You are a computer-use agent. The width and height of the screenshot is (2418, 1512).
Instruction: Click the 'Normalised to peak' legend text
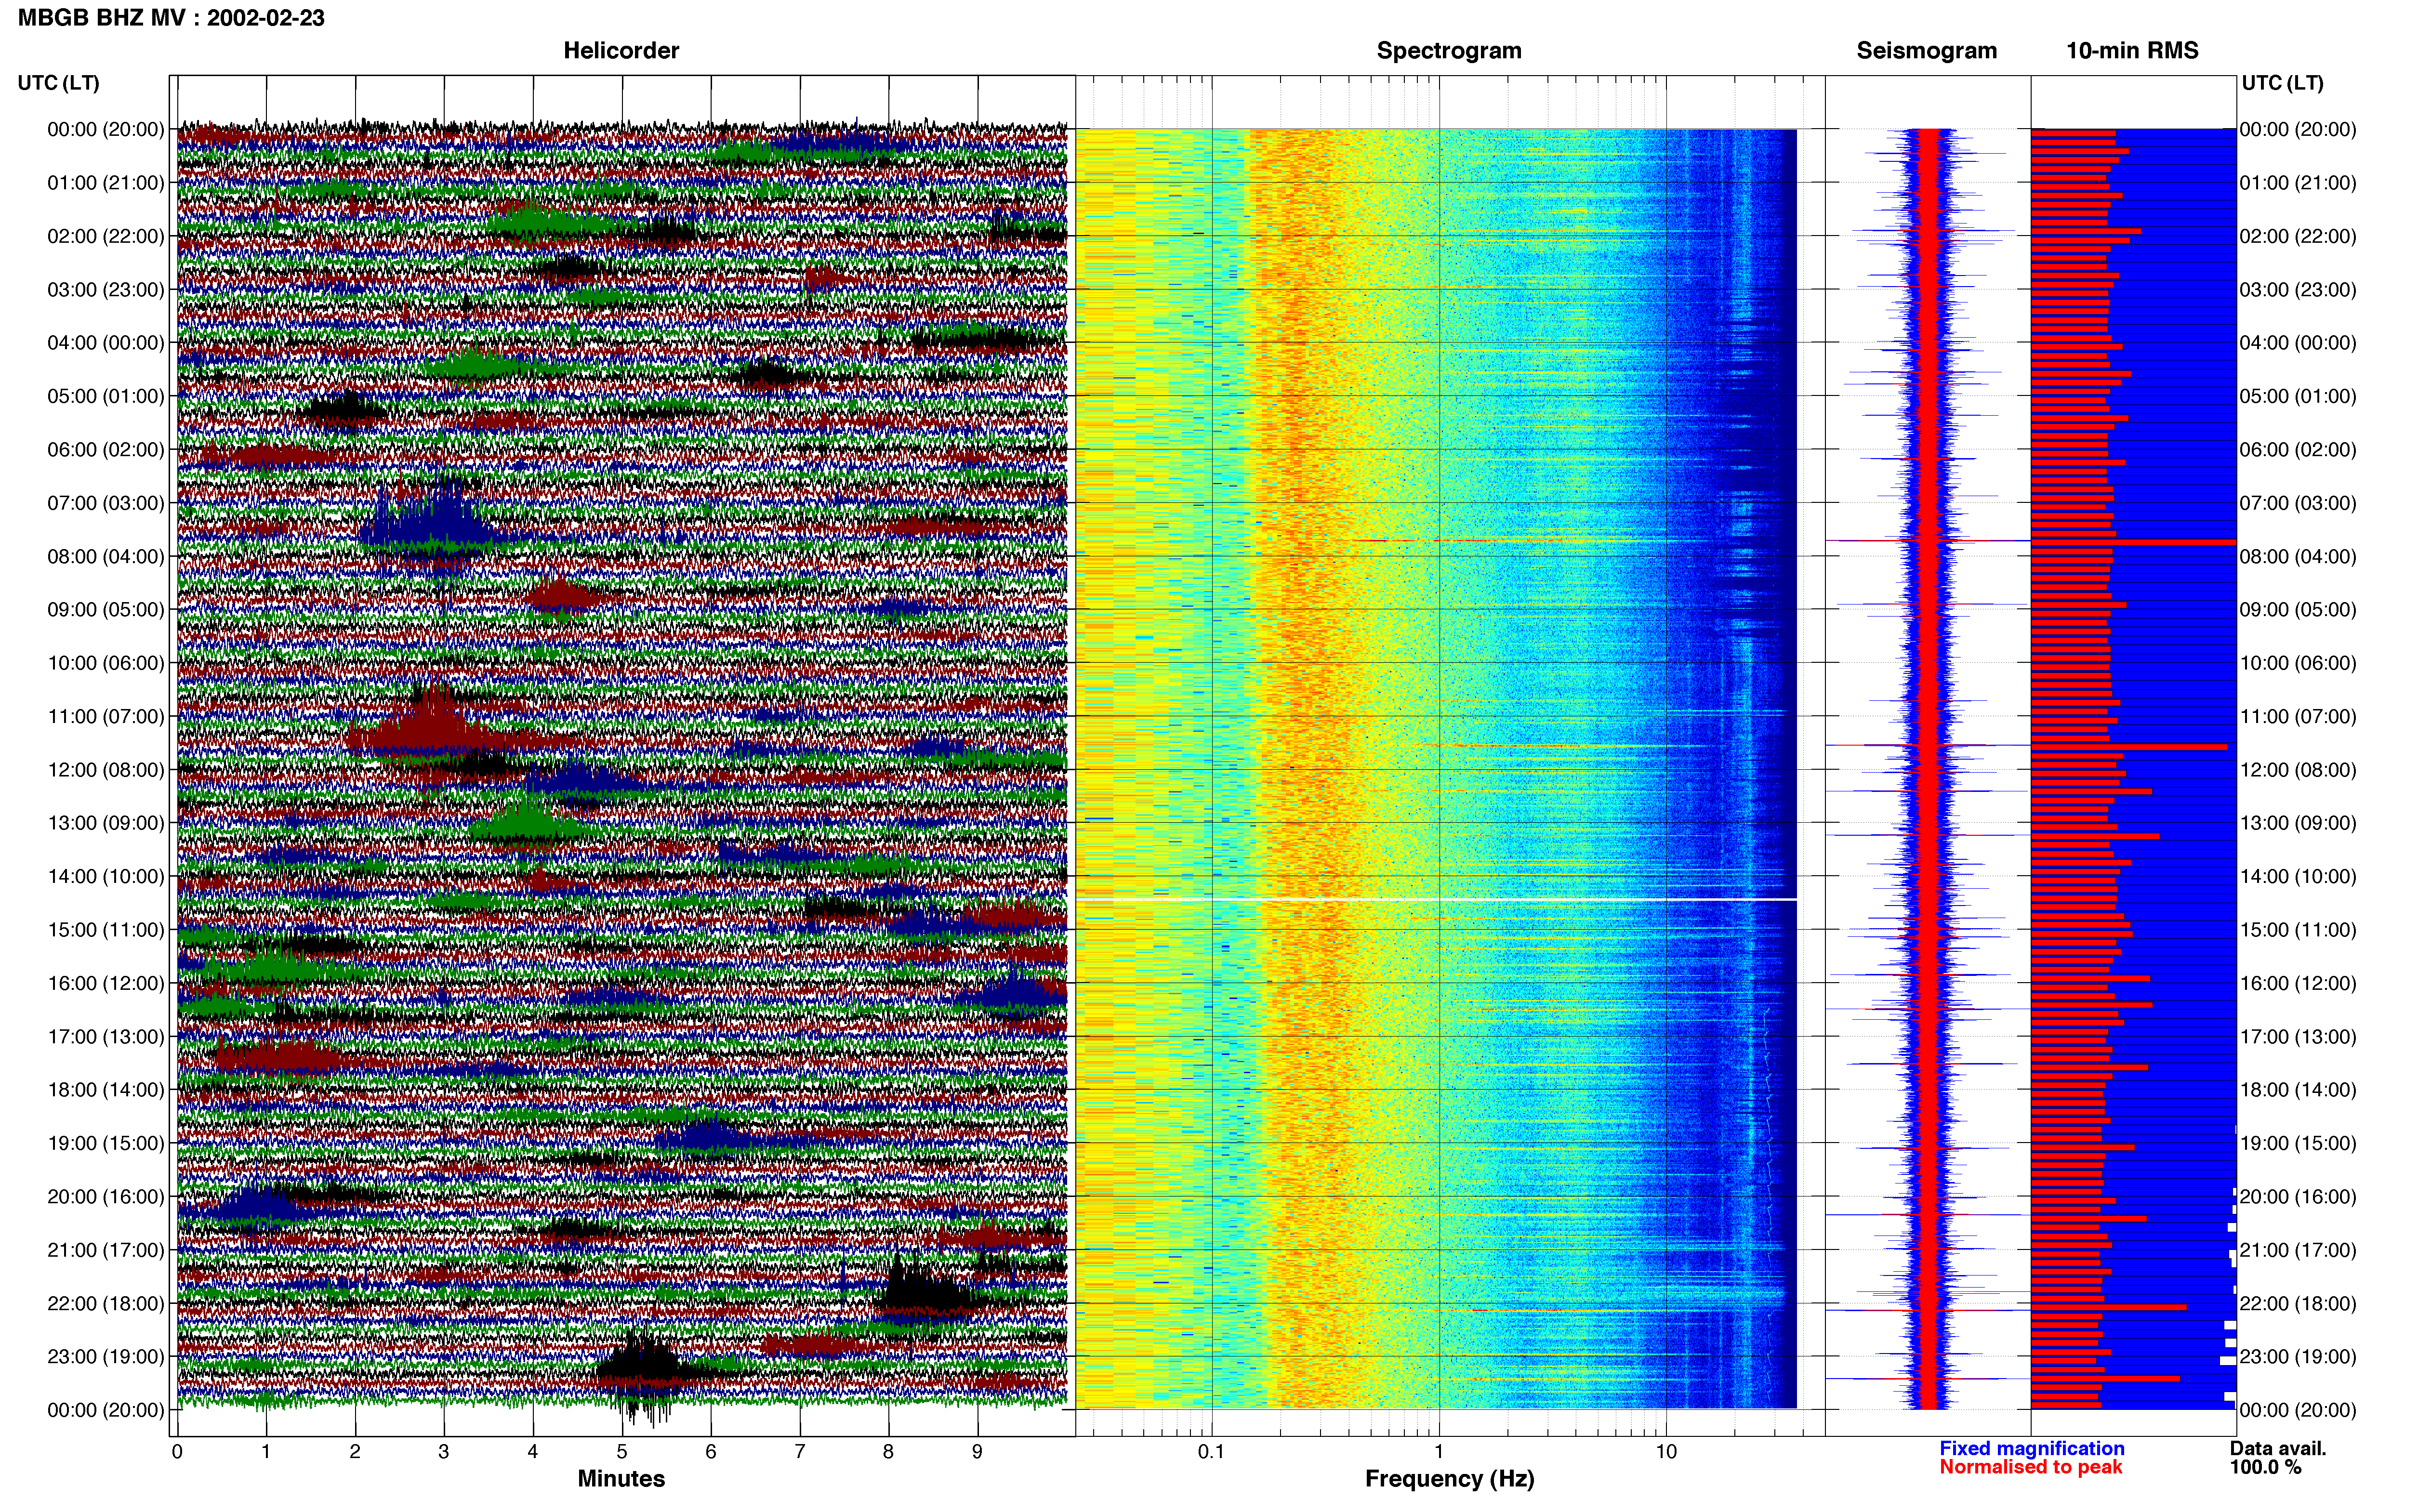pyautogui.click(x=2031, y=1467)
